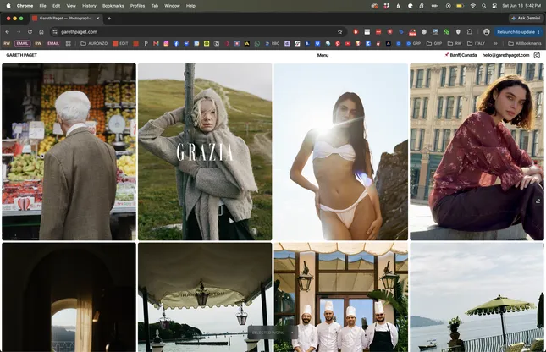This screenshot has width=546, height=352.
Task: Click the battery status icon
Action: tap(460, 6)
